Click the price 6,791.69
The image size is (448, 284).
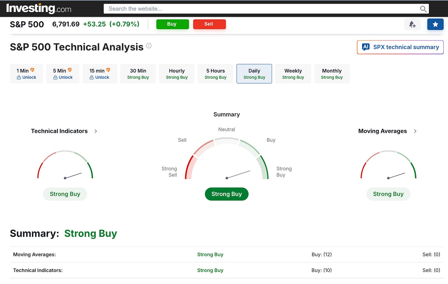click(66, 24)
